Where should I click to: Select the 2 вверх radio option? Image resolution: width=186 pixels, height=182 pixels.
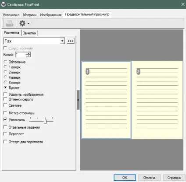click(x=5, y=72)
